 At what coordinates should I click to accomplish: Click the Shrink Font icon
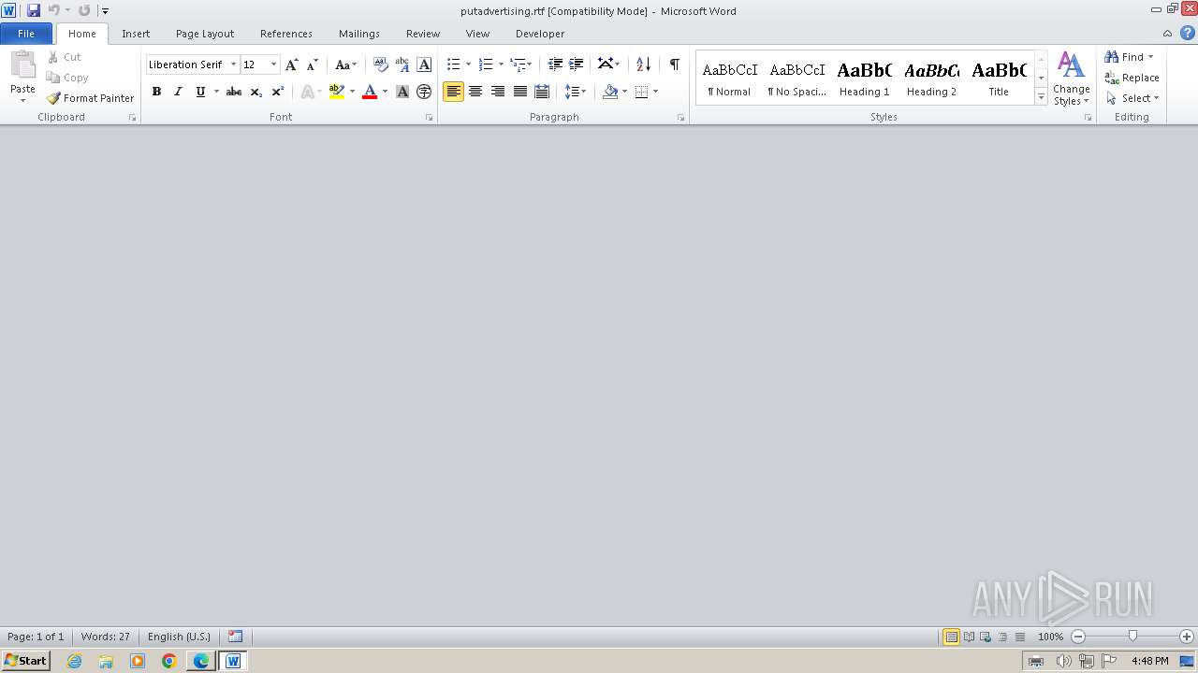(313, 64)
